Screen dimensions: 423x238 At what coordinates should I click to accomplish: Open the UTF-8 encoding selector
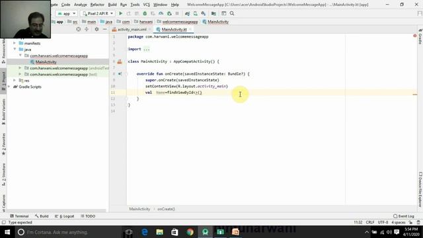[x=383, y=222]
